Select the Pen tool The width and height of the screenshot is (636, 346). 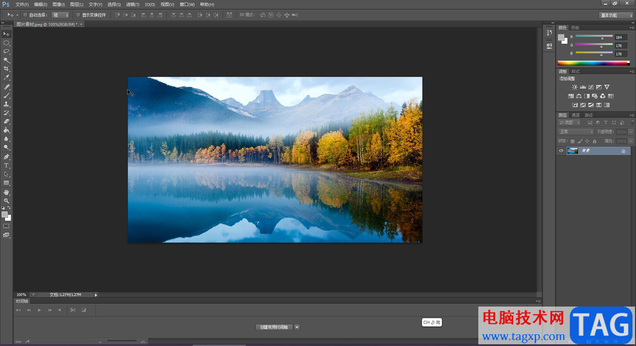[6, 157]
